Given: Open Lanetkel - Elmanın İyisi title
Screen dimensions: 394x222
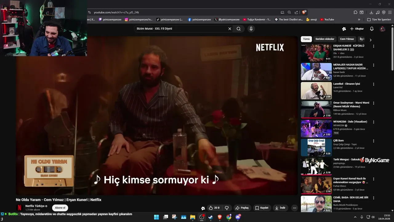Looking at the screenshot, I should click(347, 84).
